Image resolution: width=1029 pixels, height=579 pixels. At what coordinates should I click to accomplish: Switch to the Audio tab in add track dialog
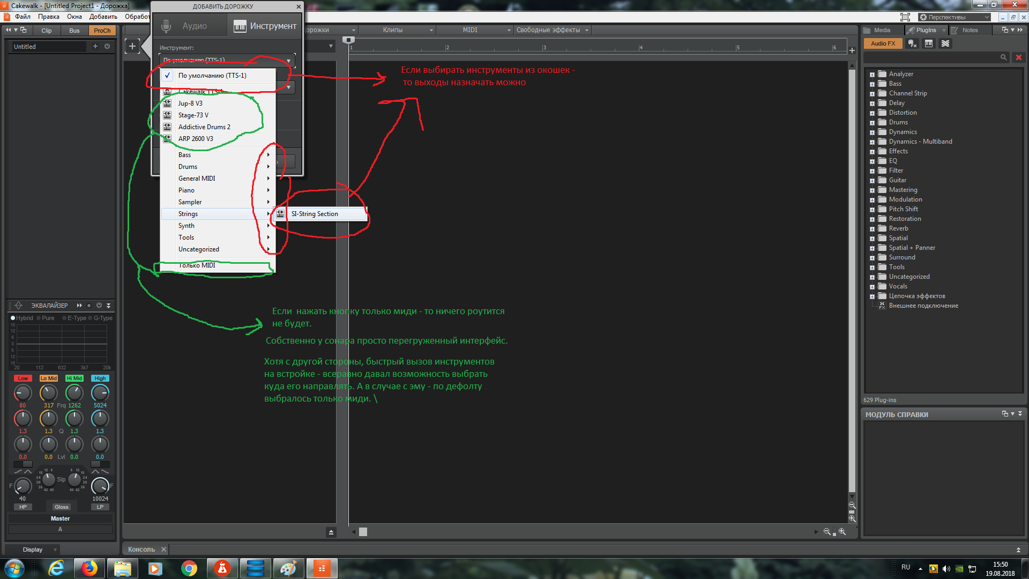(x=190, y=26)
